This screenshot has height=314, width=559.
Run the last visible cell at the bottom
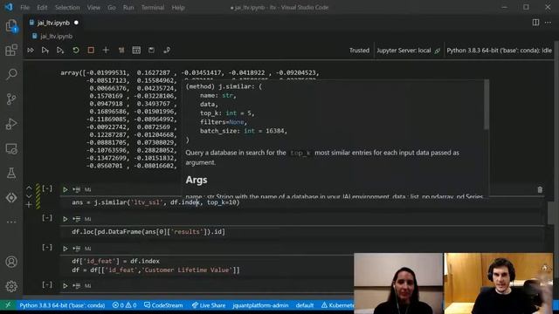click(x=65, y=285)
